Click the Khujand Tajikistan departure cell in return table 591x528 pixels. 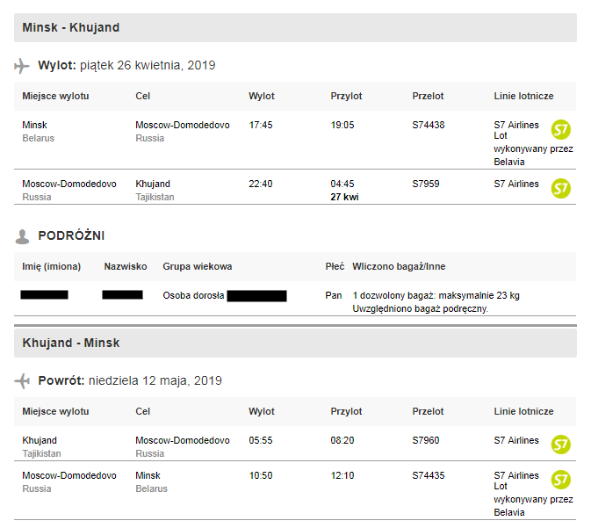pyautogui.click(x=41, y=446)
